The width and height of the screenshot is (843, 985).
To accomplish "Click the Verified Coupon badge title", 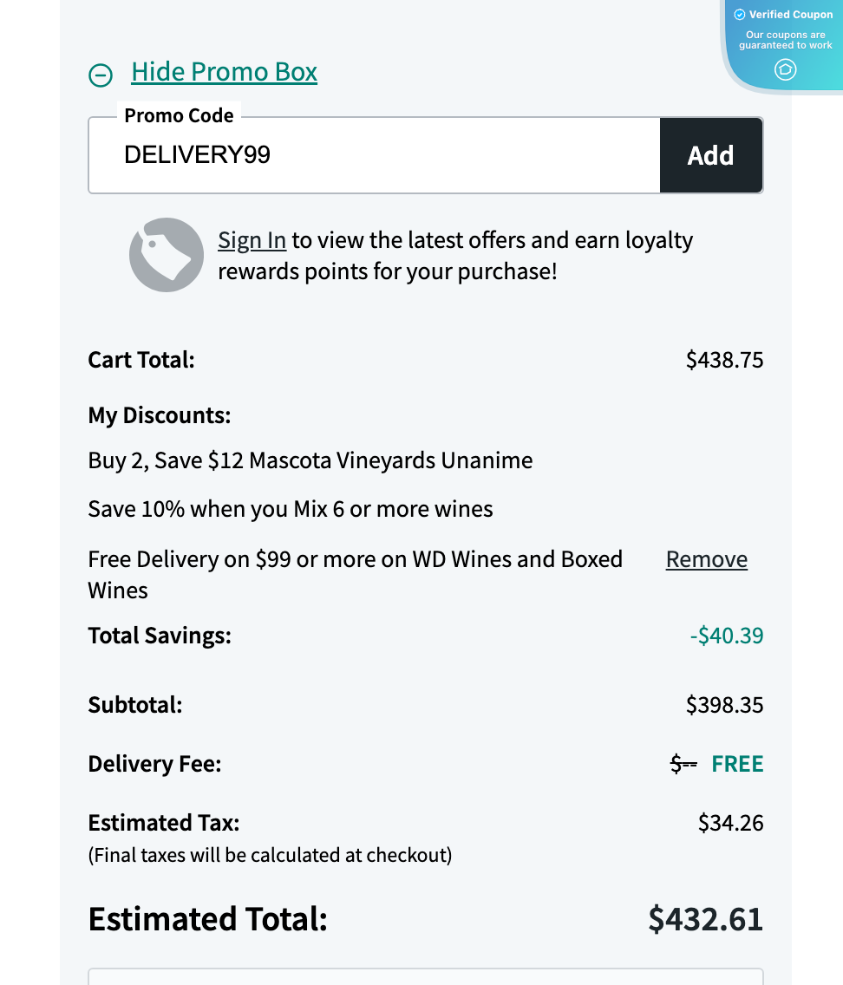I will [790, 15].
